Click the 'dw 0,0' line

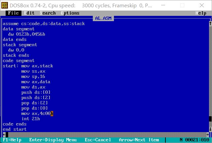pos(16,50)
